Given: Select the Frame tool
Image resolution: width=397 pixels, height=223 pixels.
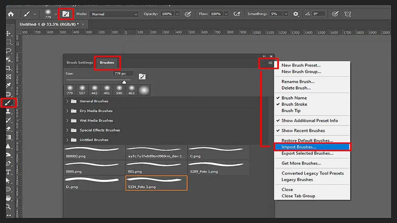Looking at the screenshot, I should pyautogui.click(x=9, y=77).
